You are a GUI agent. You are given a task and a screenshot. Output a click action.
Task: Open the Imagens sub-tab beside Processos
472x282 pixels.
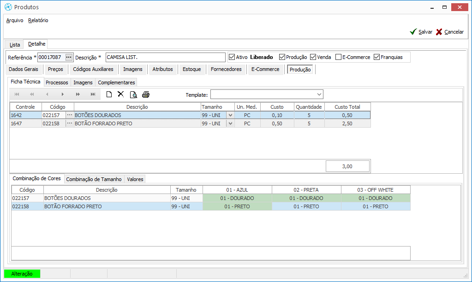point(83,82)
